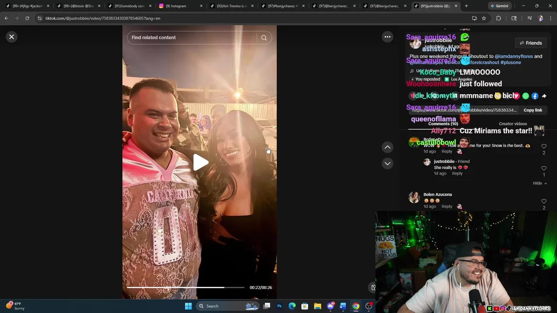Open the #plusone hashtag
This screenshot has width=557, height=313.
tap(510, 63)
